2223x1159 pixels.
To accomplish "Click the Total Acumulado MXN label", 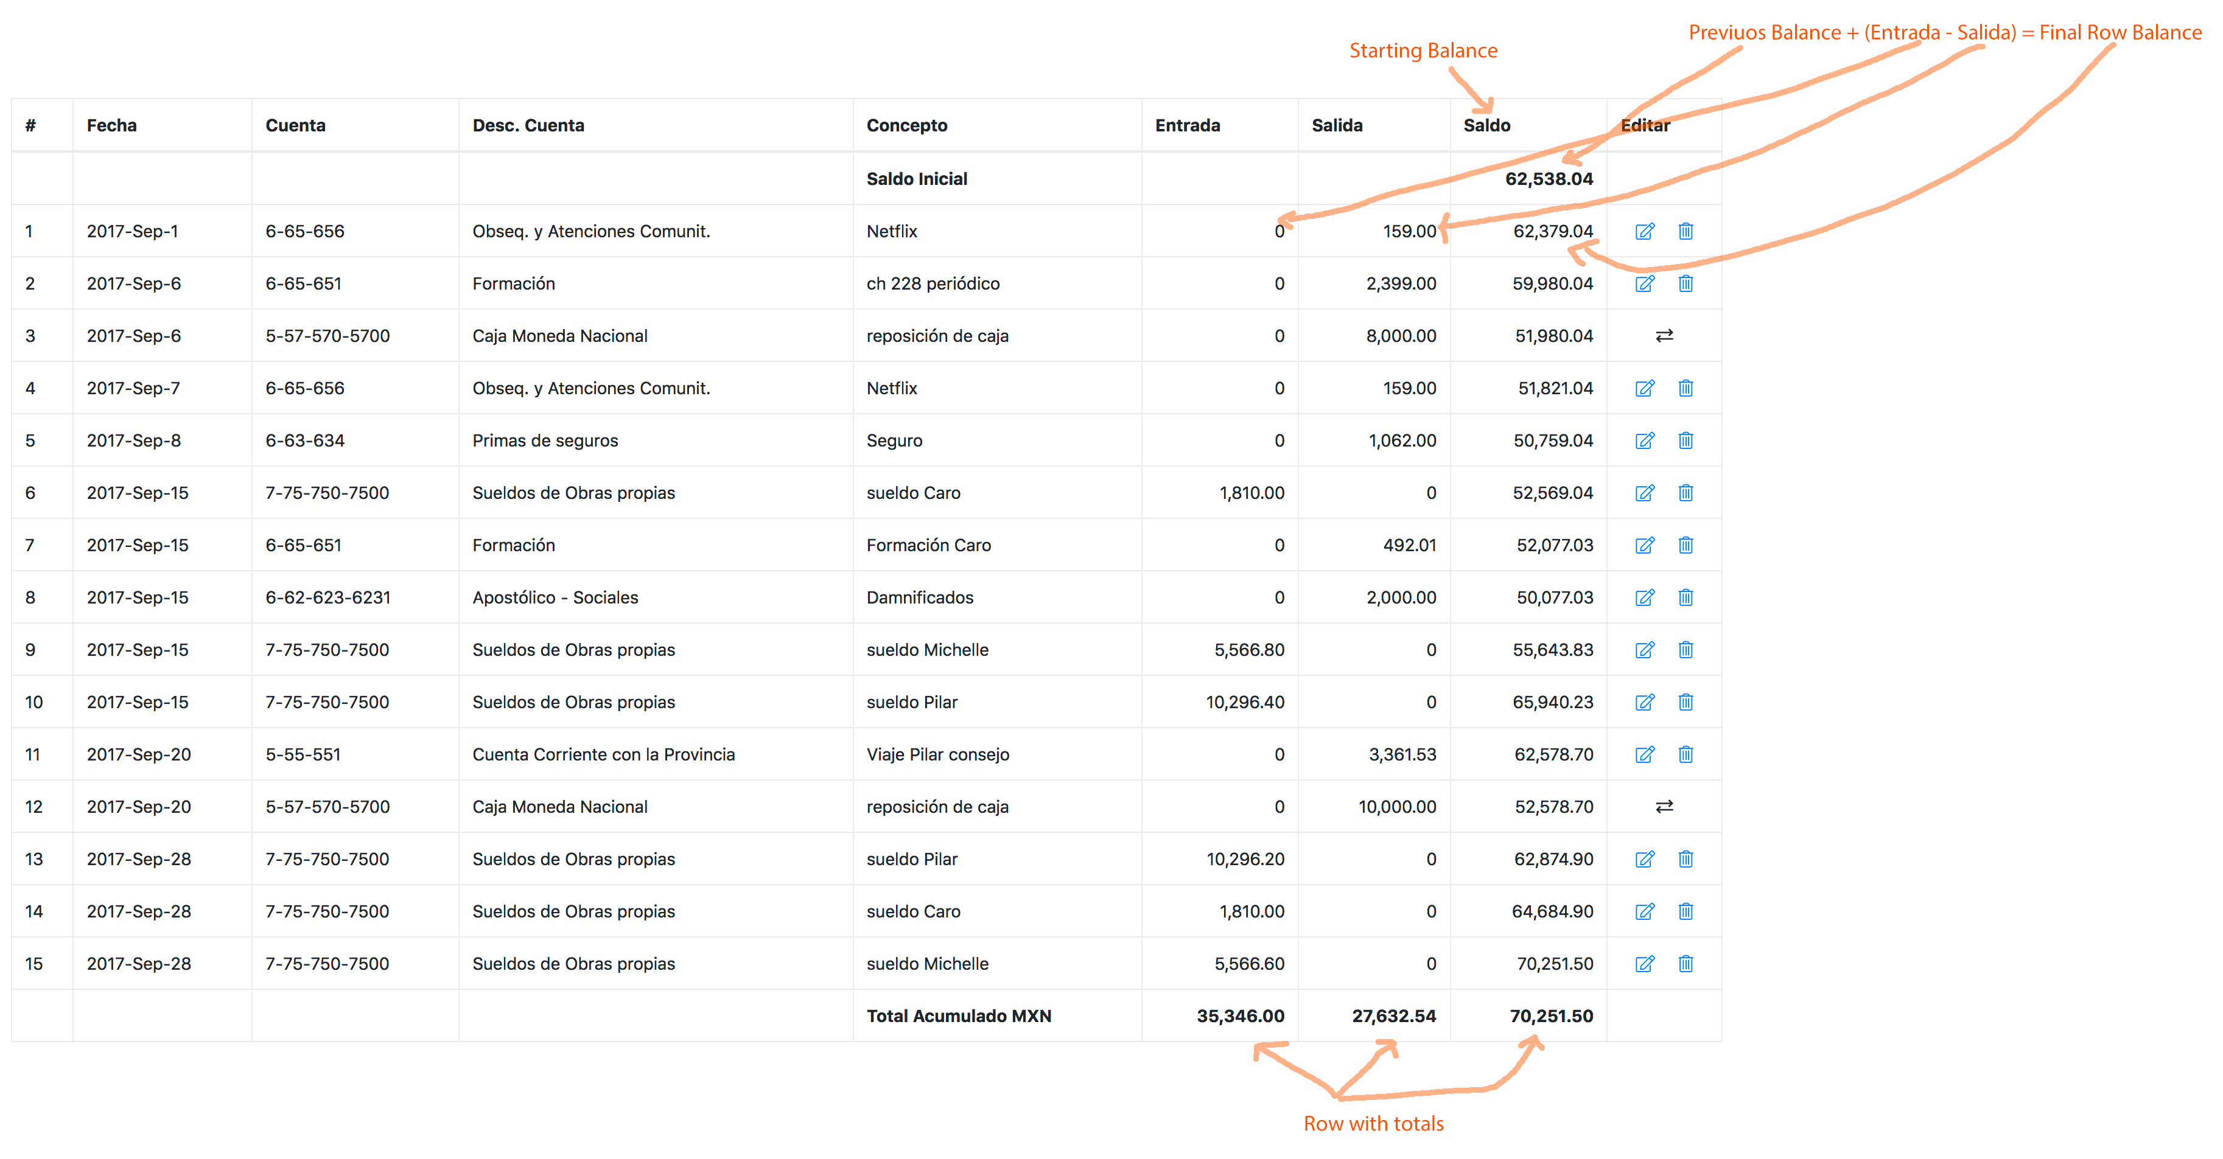I will coord(959,1016).
